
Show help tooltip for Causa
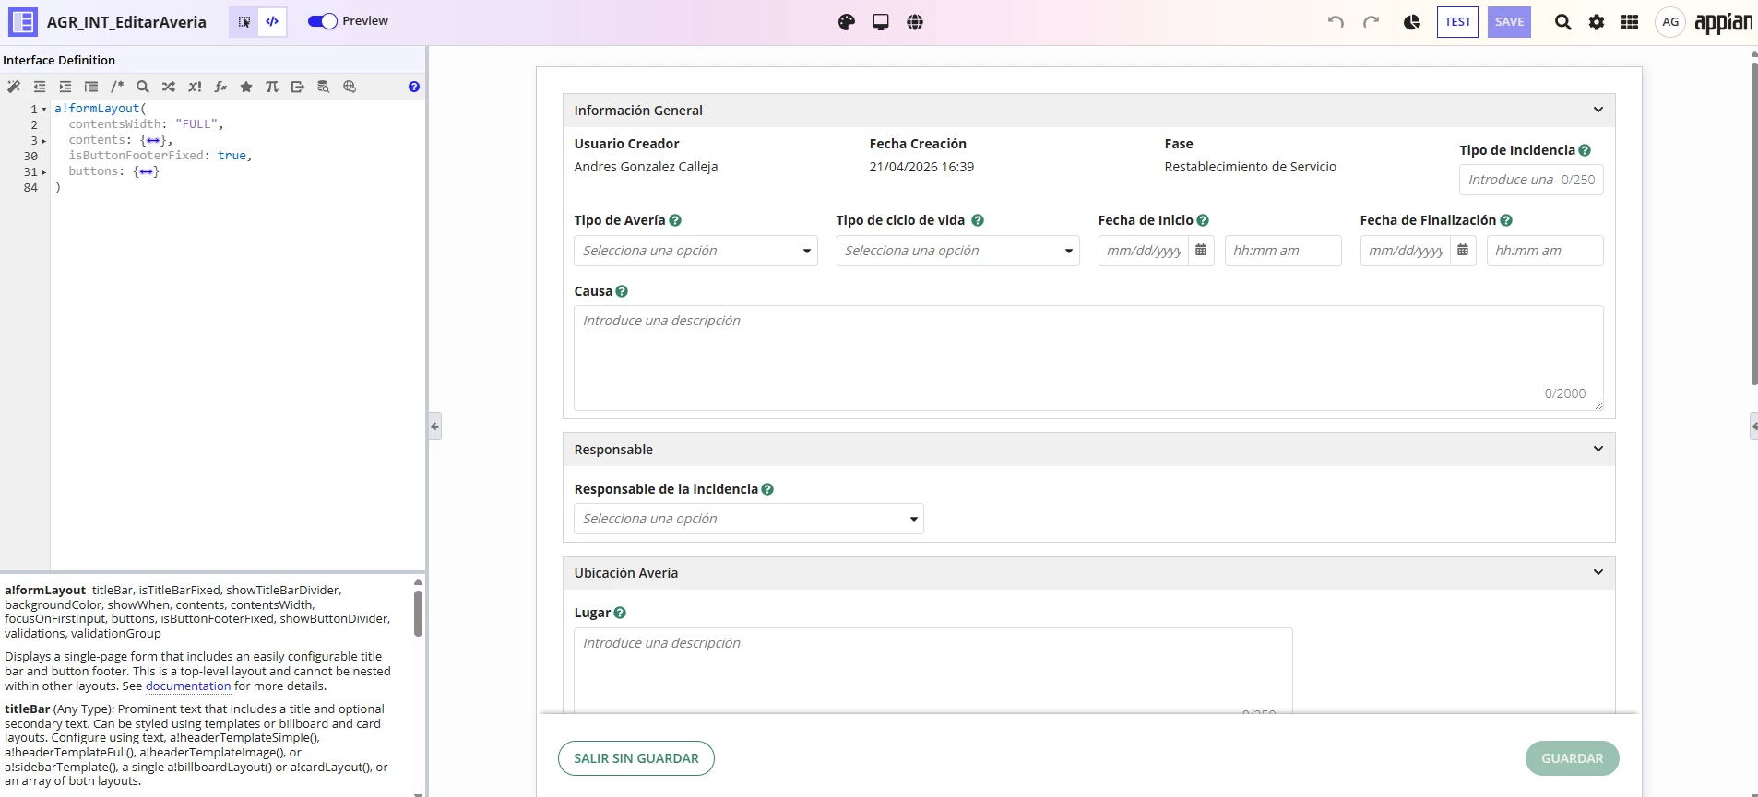tap(622, 291)
